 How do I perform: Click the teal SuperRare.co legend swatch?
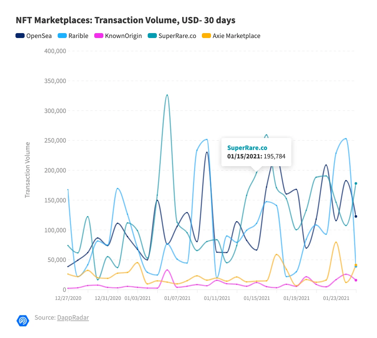pos(152,36)
